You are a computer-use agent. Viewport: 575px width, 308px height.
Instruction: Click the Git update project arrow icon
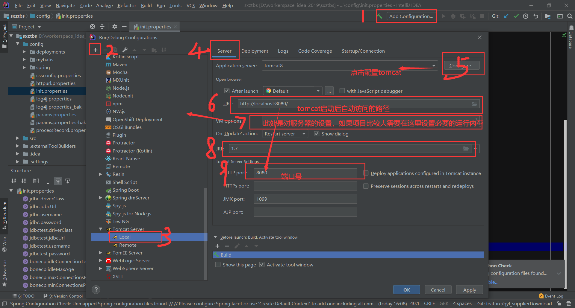tap(506, 16)
